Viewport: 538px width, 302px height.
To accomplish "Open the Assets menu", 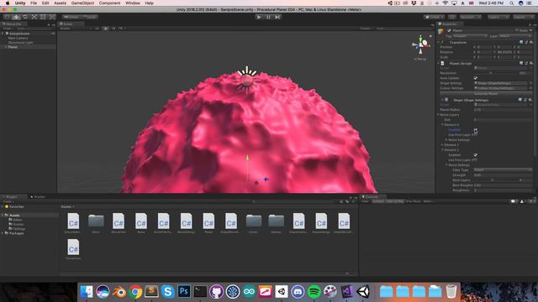I will [60, 3].
